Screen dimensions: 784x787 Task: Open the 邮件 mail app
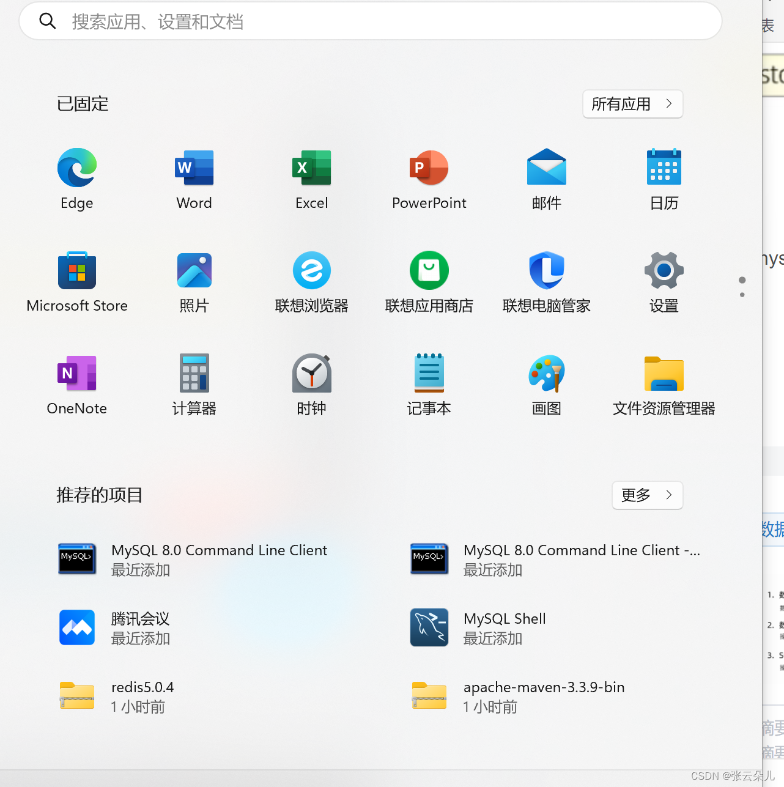(x=547, y=166)
